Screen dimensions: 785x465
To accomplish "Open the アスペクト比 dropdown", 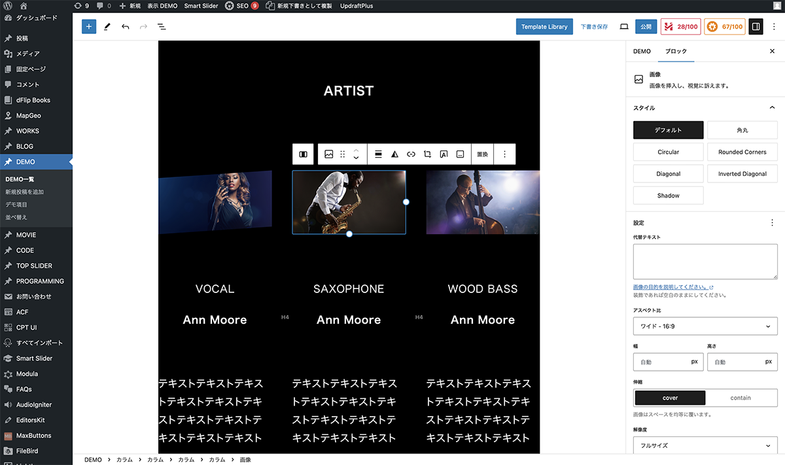I will (705, 326).
